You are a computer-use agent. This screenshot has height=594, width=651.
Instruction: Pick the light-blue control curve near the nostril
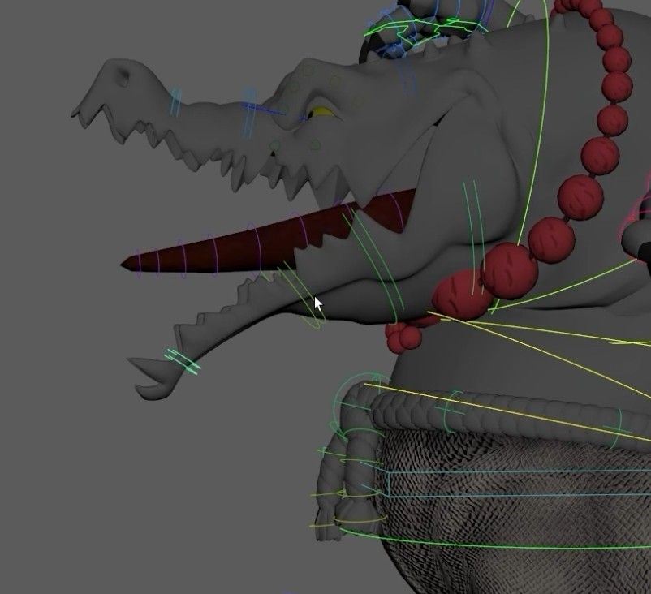(x=176, y=102)
